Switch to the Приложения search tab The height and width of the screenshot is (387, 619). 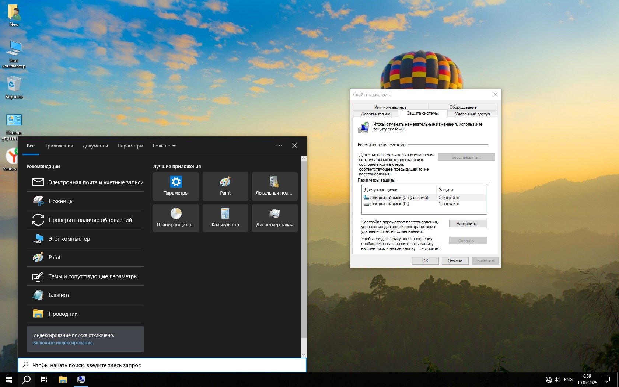[59, 146]
